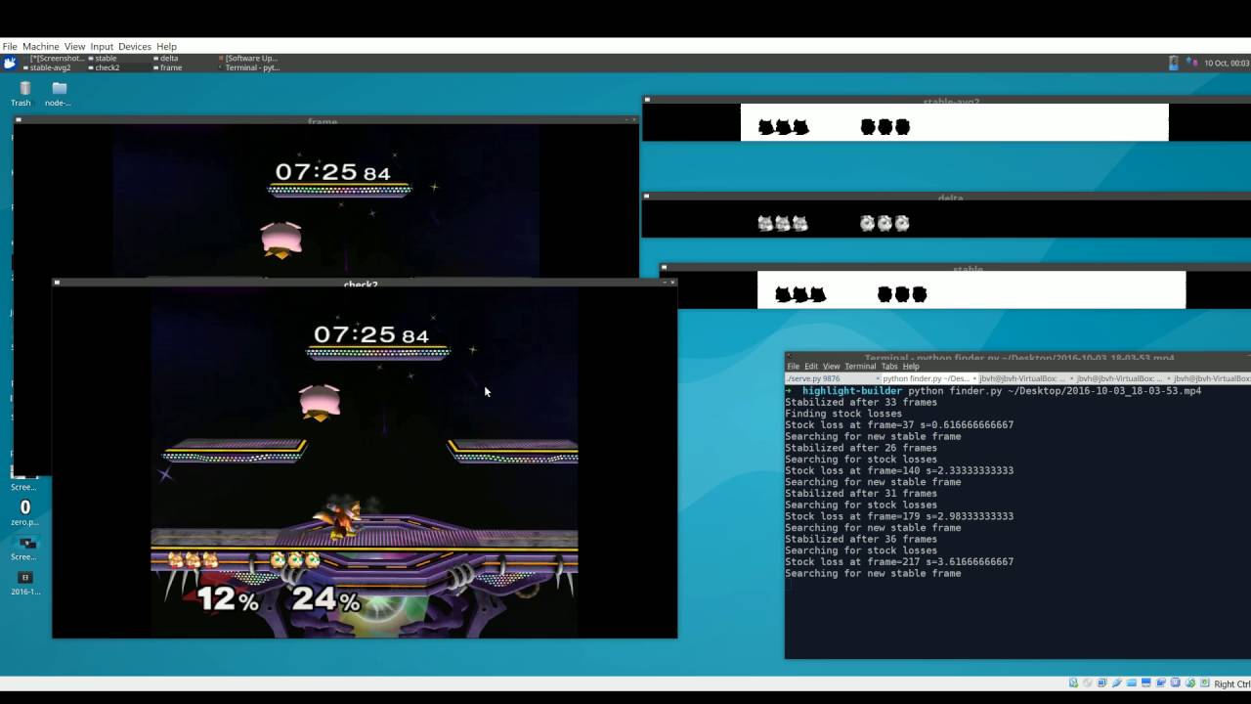The height and width of the screenshot is (704, 1251).
Task: Click the right stock silhouettes in stable window
Action: click(x=902, y=294)
